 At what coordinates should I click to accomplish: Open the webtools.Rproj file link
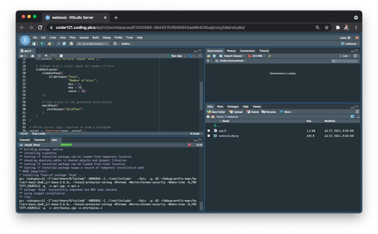coord(228,136)
